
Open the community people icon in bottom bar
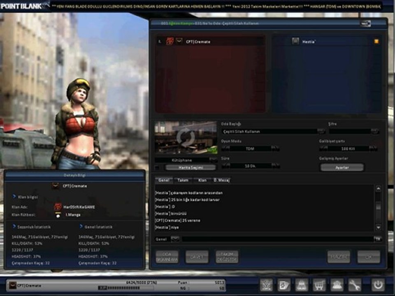pos(337,285)
